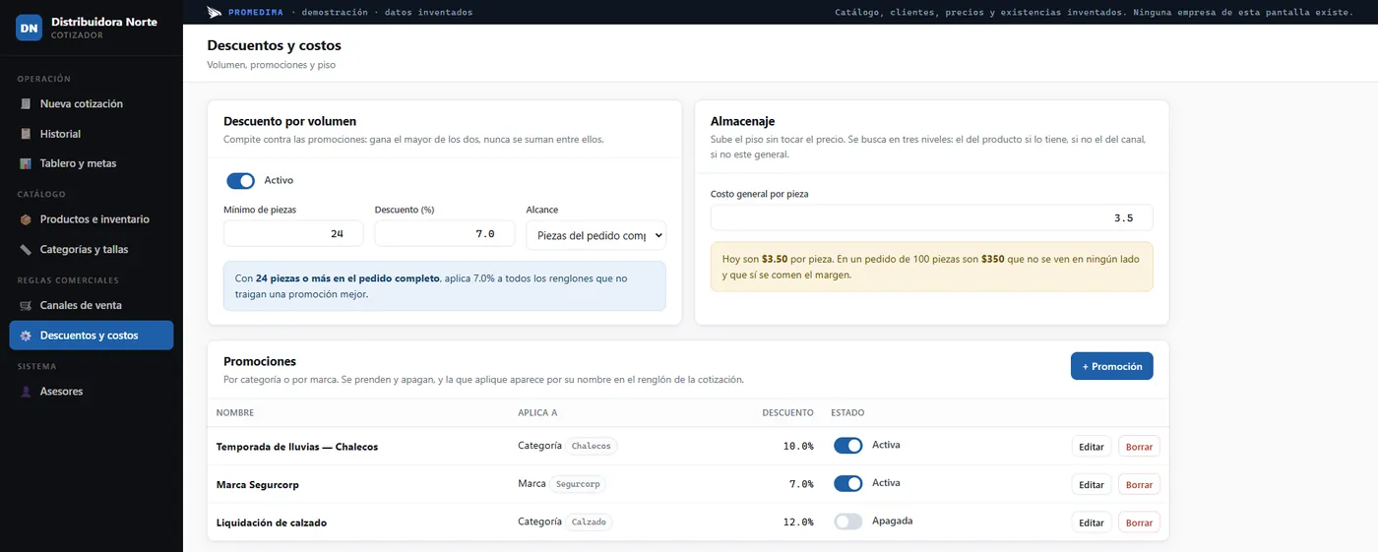Click the Mínimo de piezas field

(293, 234)
